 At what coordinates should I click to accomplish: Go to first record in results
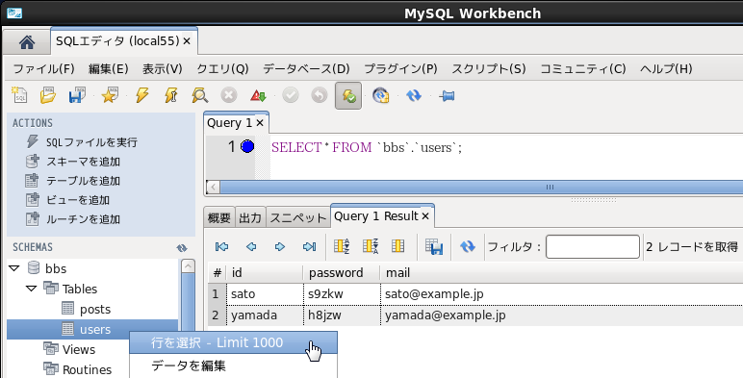pyautogui.click(x=221, y=246)
